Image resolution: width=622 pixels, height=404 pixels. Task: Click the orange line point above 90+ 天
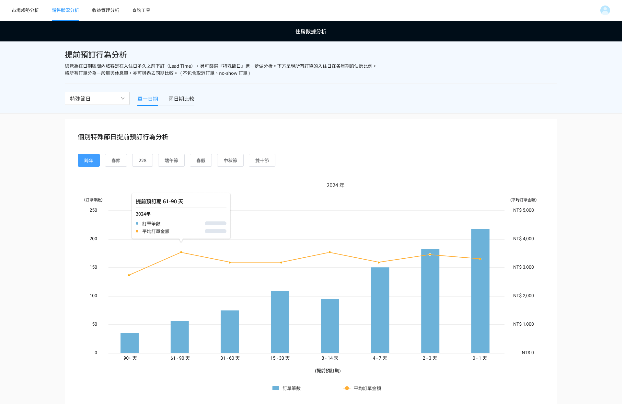click(129, 275)
